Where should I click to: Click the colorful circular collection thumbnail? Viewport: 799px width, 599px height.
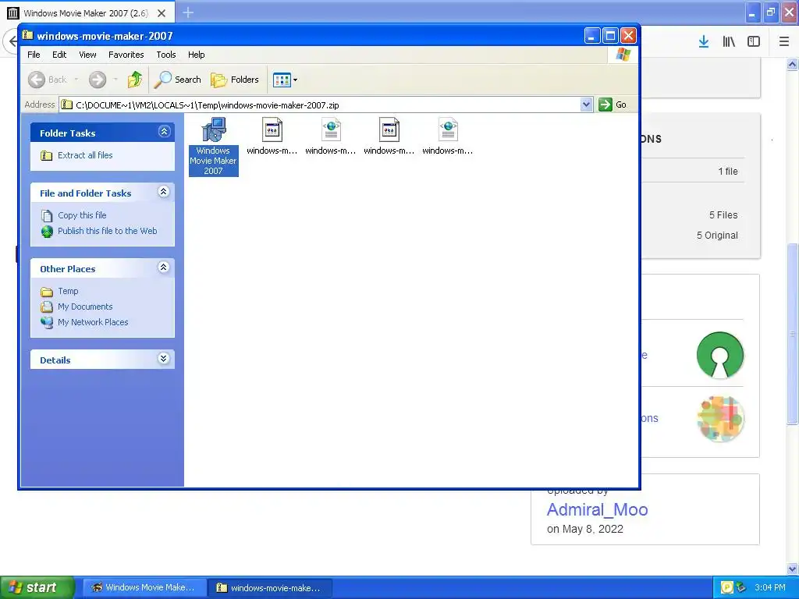tap(720, 419)
